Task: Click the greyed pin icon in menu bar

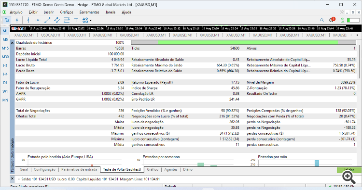Action: click(x=342, y=12)
